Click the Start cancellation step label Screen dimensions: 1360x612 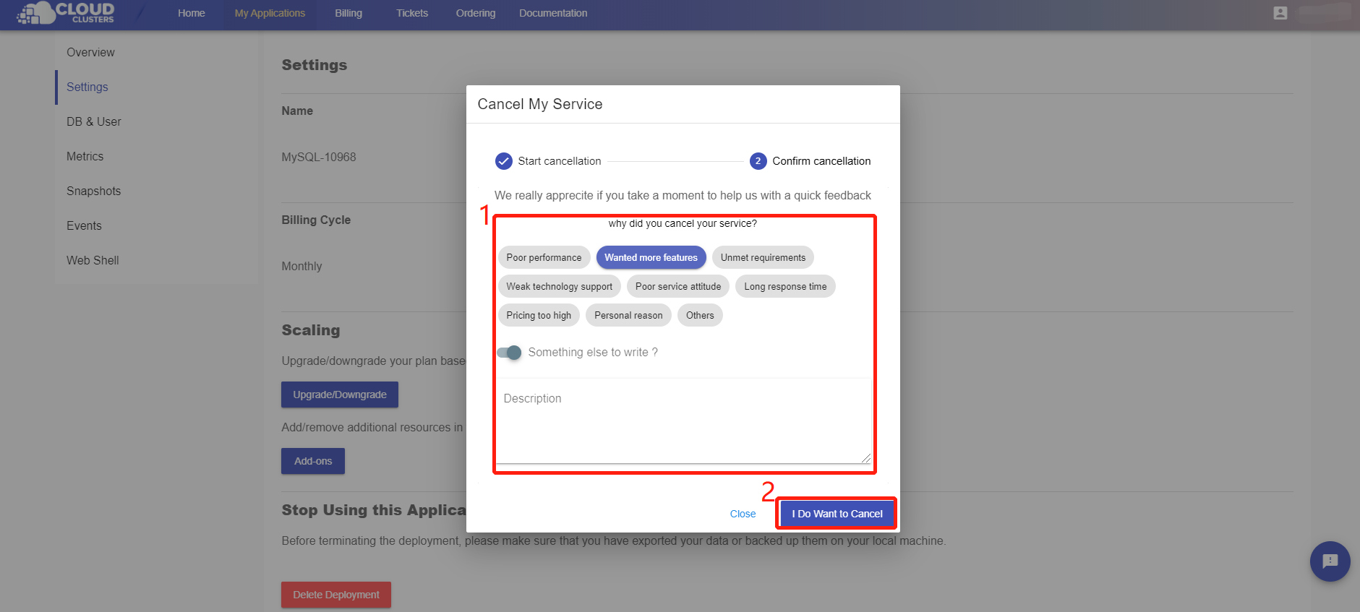point(560,161)
